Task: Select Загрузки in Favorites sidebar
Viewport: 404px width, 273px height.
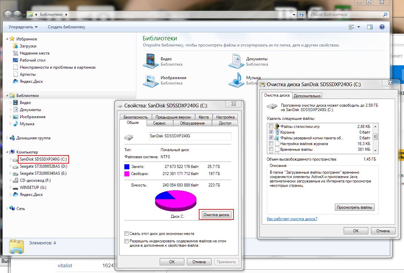Action: point(28,46)
